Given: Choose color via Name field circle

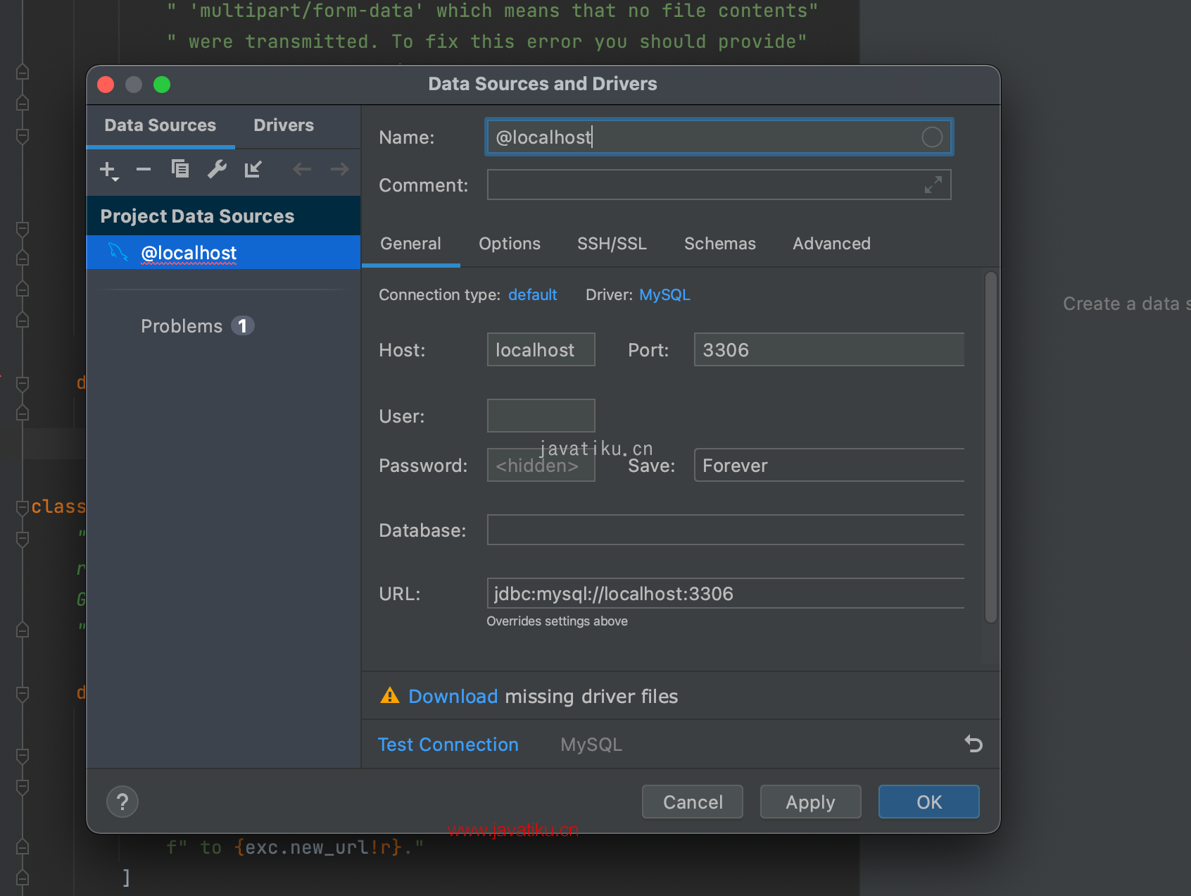Looking at the screenshot, I should click(932, 137).
